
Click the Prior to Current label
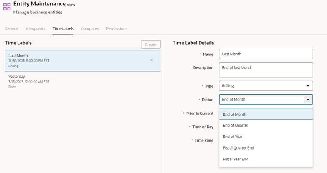[200, 114]
